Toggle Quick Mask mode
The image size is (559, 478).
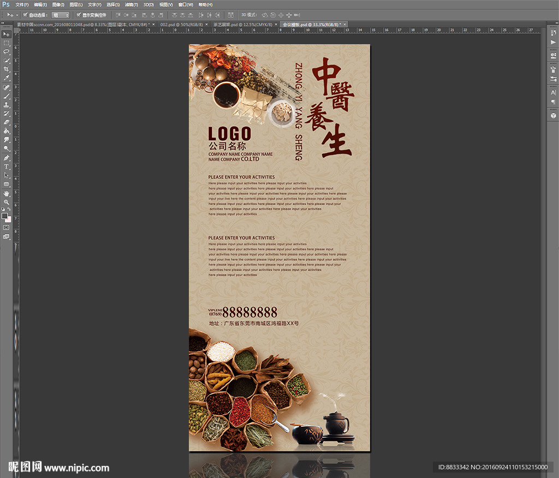pyautogui.click(x=7, y=228)
